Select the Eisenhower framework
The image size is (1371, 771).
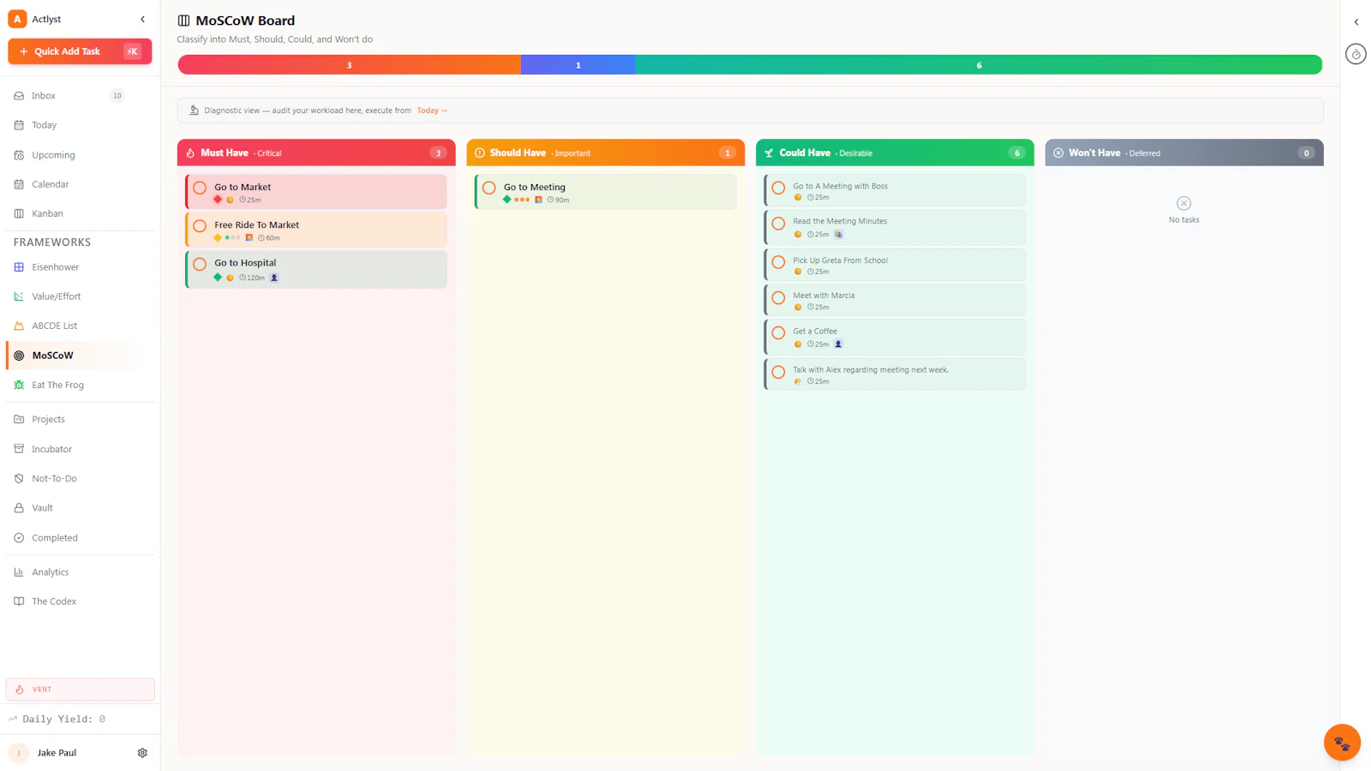(80, 267)
